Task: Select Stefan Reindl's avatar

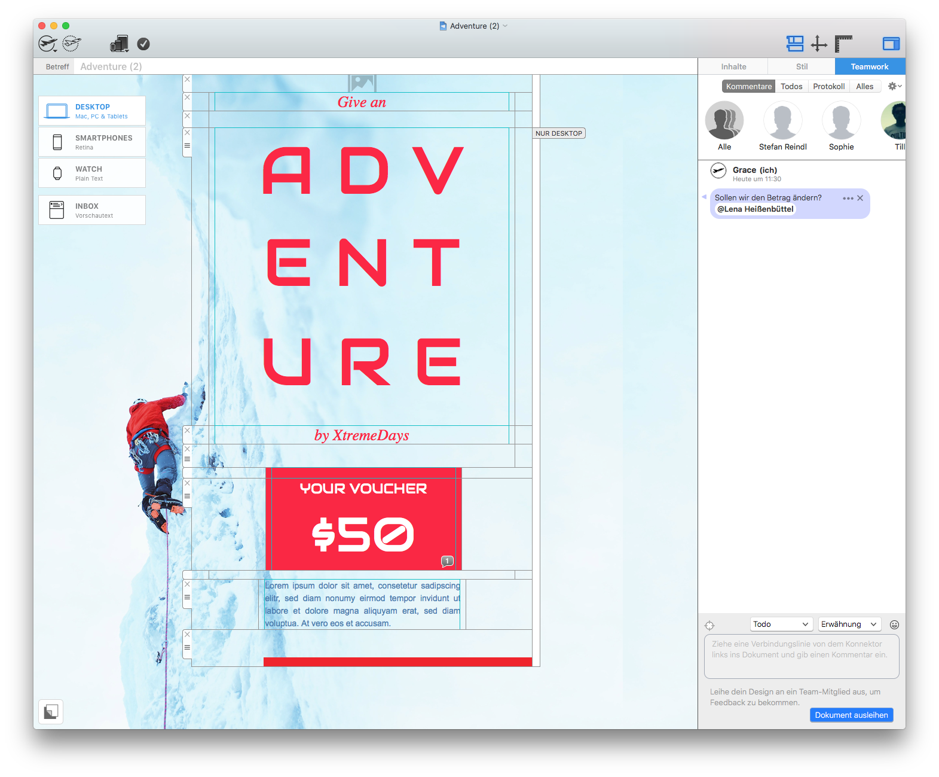Action: [x=783, y=120]
